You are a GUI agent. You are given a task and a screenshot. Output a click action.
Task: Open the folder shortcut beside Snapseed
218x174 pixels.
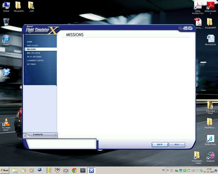tap(198, 158)
